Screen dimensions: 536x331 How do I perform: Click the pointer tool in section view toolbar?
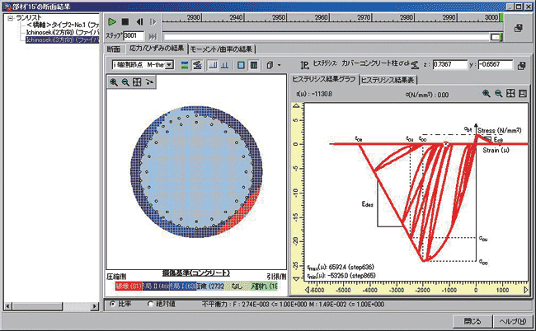[149, 82]
